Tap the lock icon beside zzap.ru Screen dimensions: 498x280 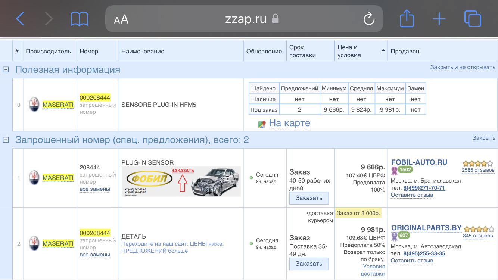click(275, 19)
